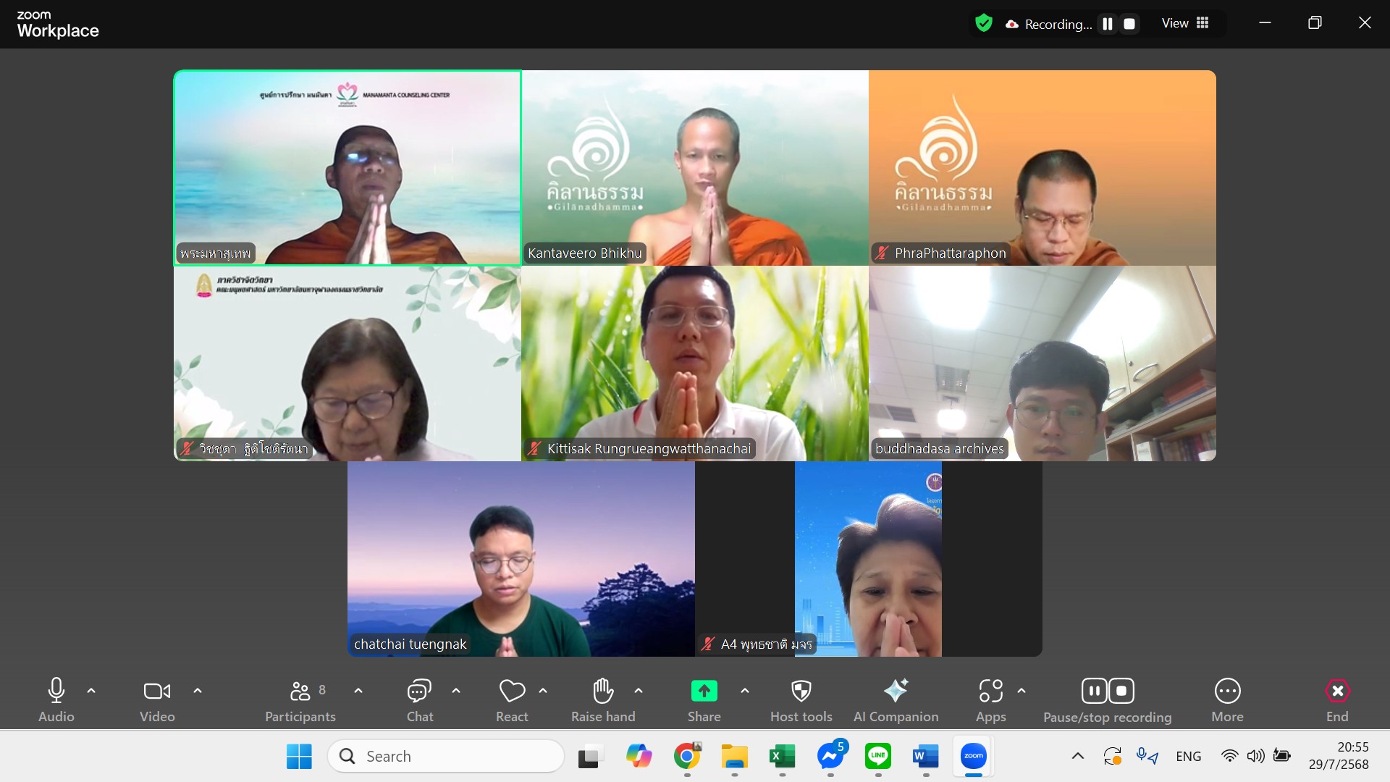Toggle the Audio microphone mute
Image resolution: width=1390 pixels, height=782 pixels.
(56, 691)
